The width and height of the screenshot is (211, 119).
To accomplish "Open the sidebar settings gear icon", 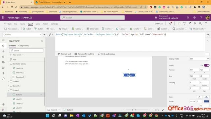I will pyautogui.click(x=3, y=104).
